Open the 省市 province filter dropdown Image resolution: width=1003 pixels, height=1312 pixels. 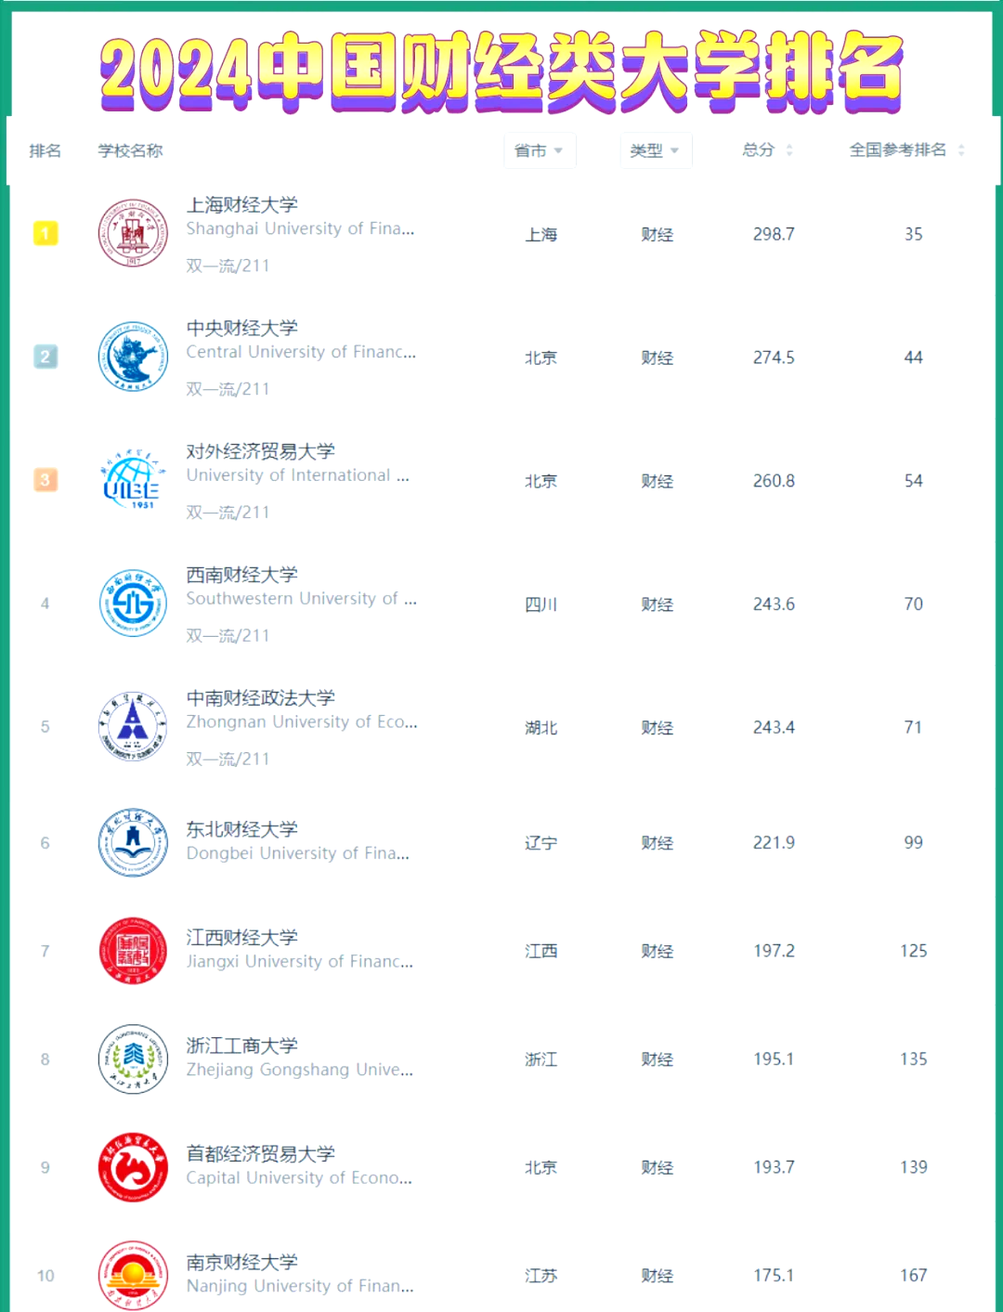tap(540, 150)
